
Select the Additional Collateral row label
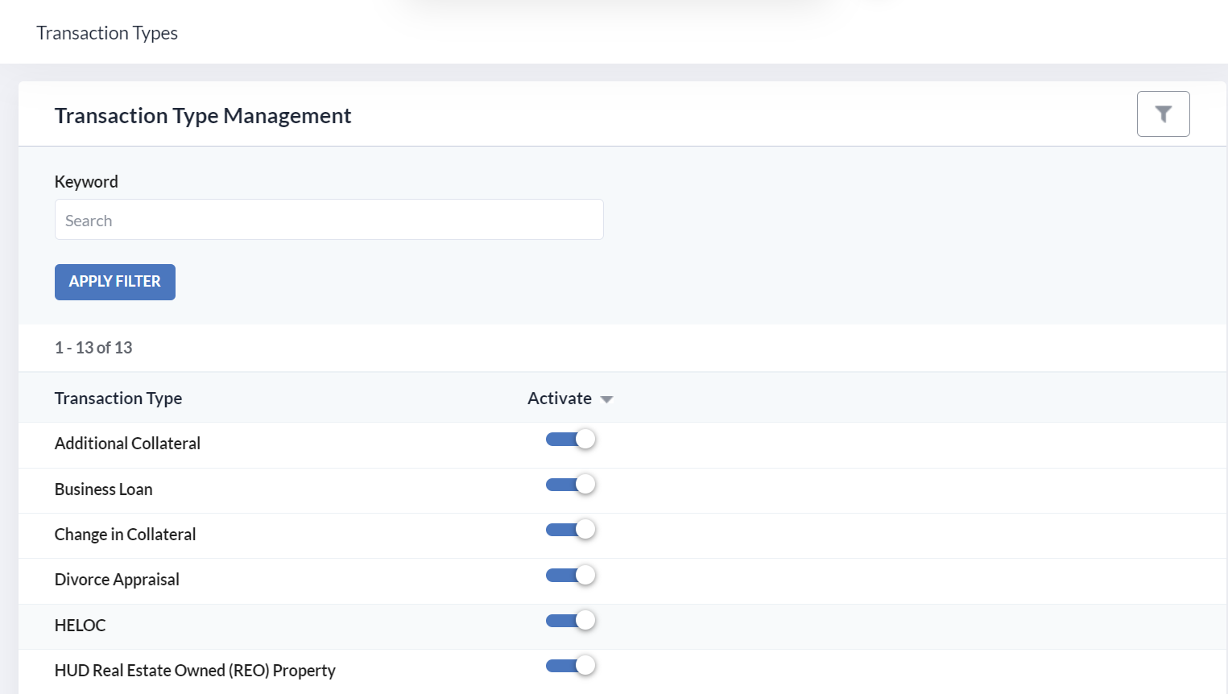[127, 443]
